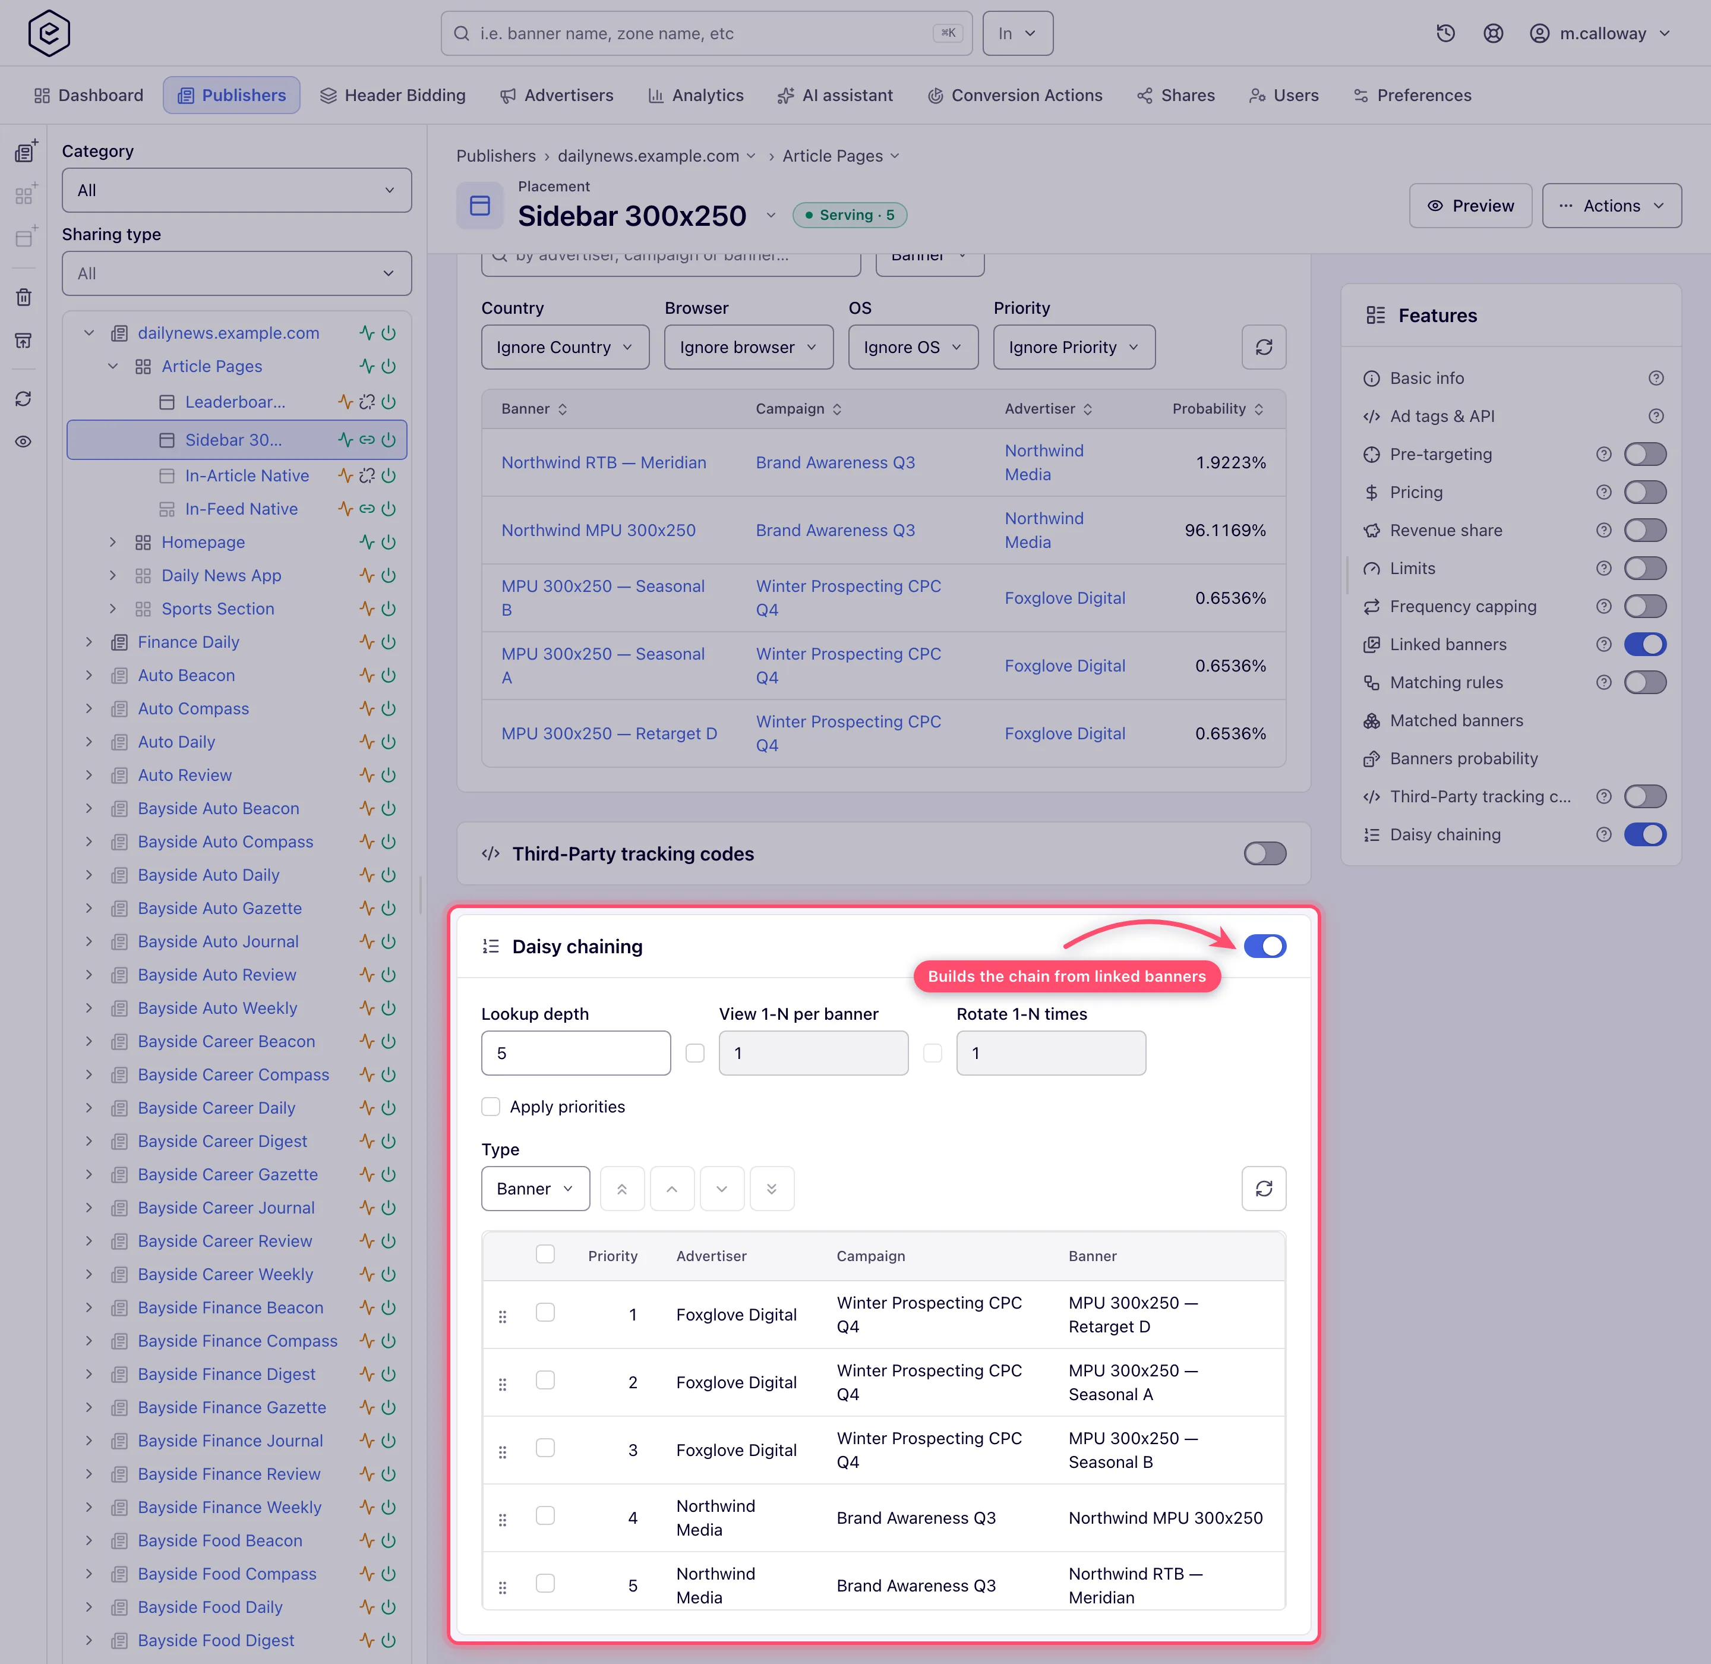1711x1664 pixels.
Task: Go to the Dashboard tab
Action: pos(89,95)
